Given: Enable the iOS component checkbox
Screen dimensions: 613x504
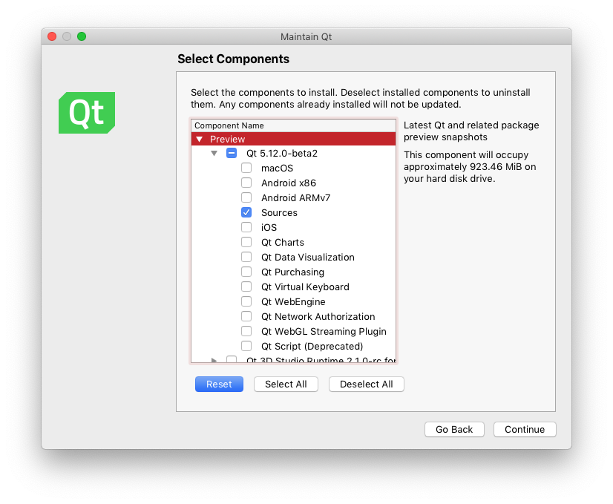Looking at the screenshot, I should [x=246, y=228].
